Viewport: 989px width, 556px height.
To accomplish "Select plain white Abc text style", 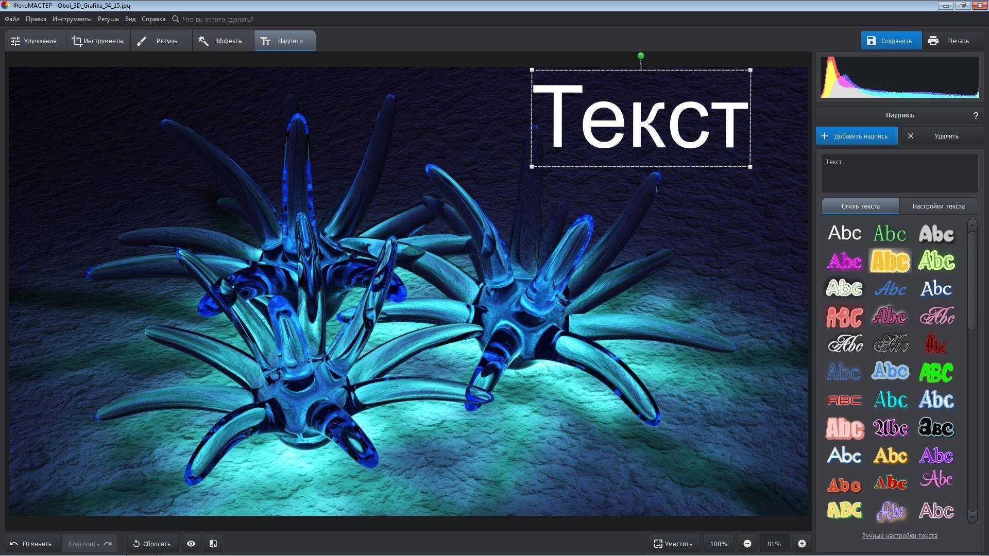I will click(x=844, y=233).
